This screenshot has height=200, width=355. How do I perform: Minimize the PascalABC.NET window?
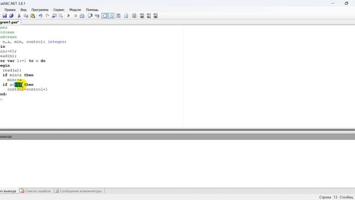click(x=333, y=3)
